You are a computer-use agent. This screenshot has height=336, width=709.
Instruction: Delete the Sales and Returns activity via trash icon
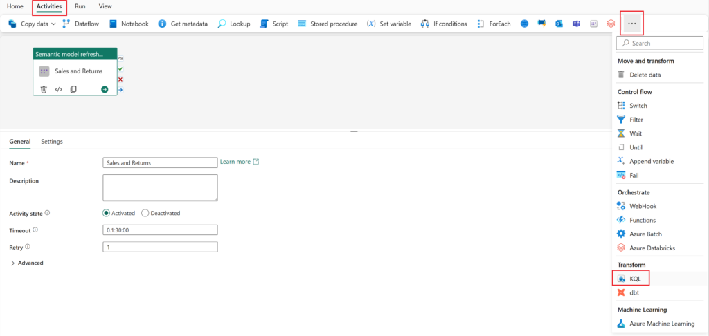pos(44,89)
